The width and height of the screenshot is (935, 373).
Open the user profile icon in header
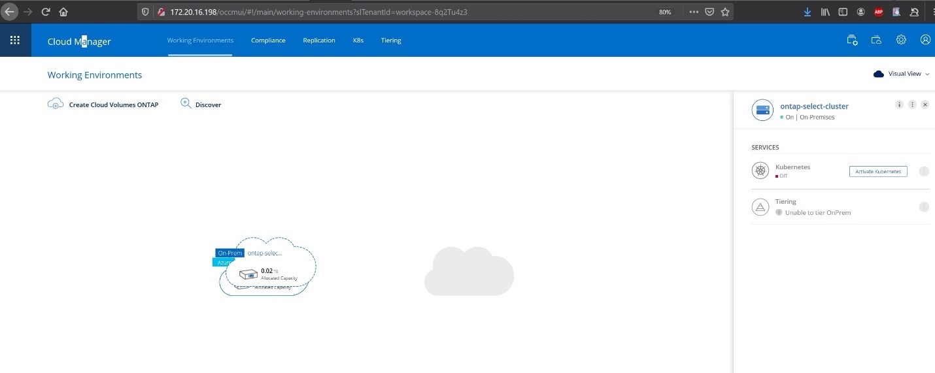tap(925, 40)
